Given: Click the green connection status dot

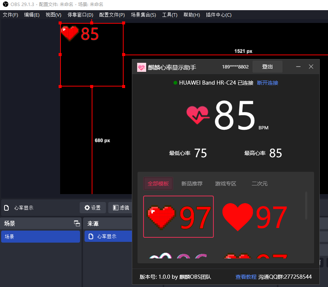Looking at the screenshot, I should point(175,83).
